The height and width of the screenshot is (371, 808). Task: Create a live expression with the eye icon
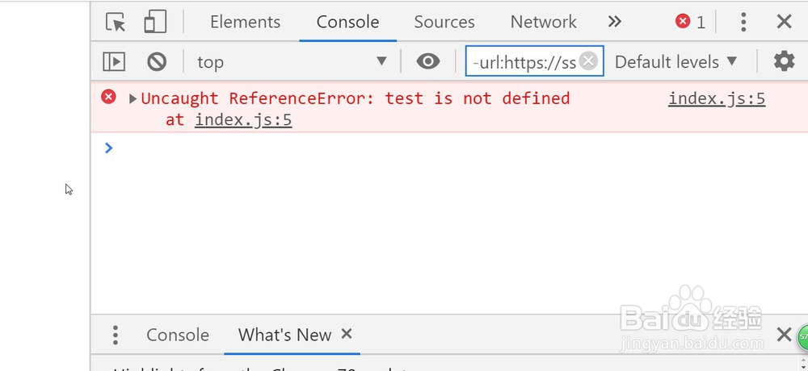pyautogui.click(x=428, y=61)
